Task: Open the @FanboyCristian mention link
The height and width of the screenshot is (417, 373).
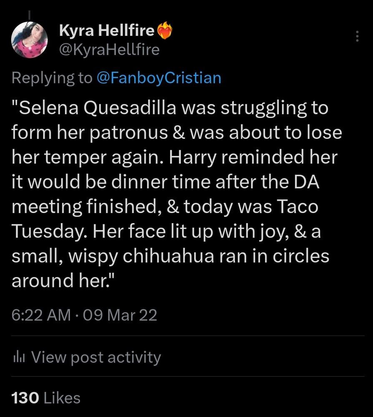Action: (x=159, y=78)
